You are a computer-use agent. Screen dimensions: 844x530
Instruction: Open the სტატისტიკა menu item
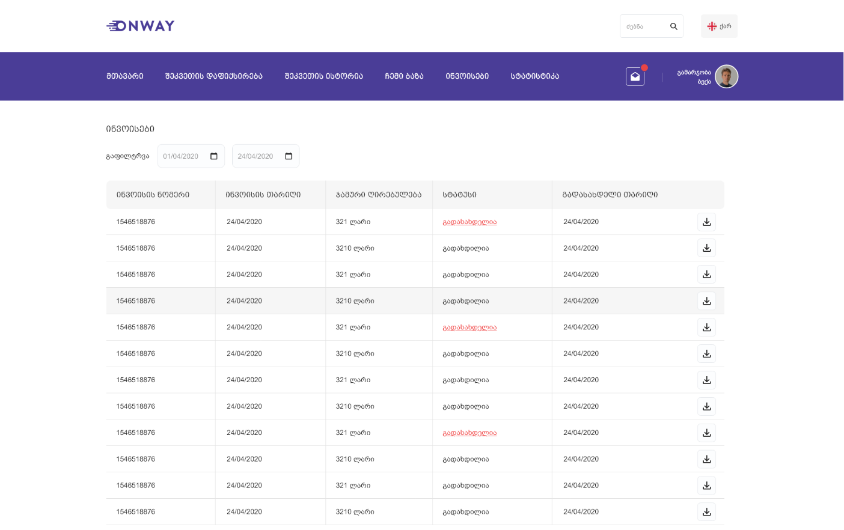pos(534,76)
